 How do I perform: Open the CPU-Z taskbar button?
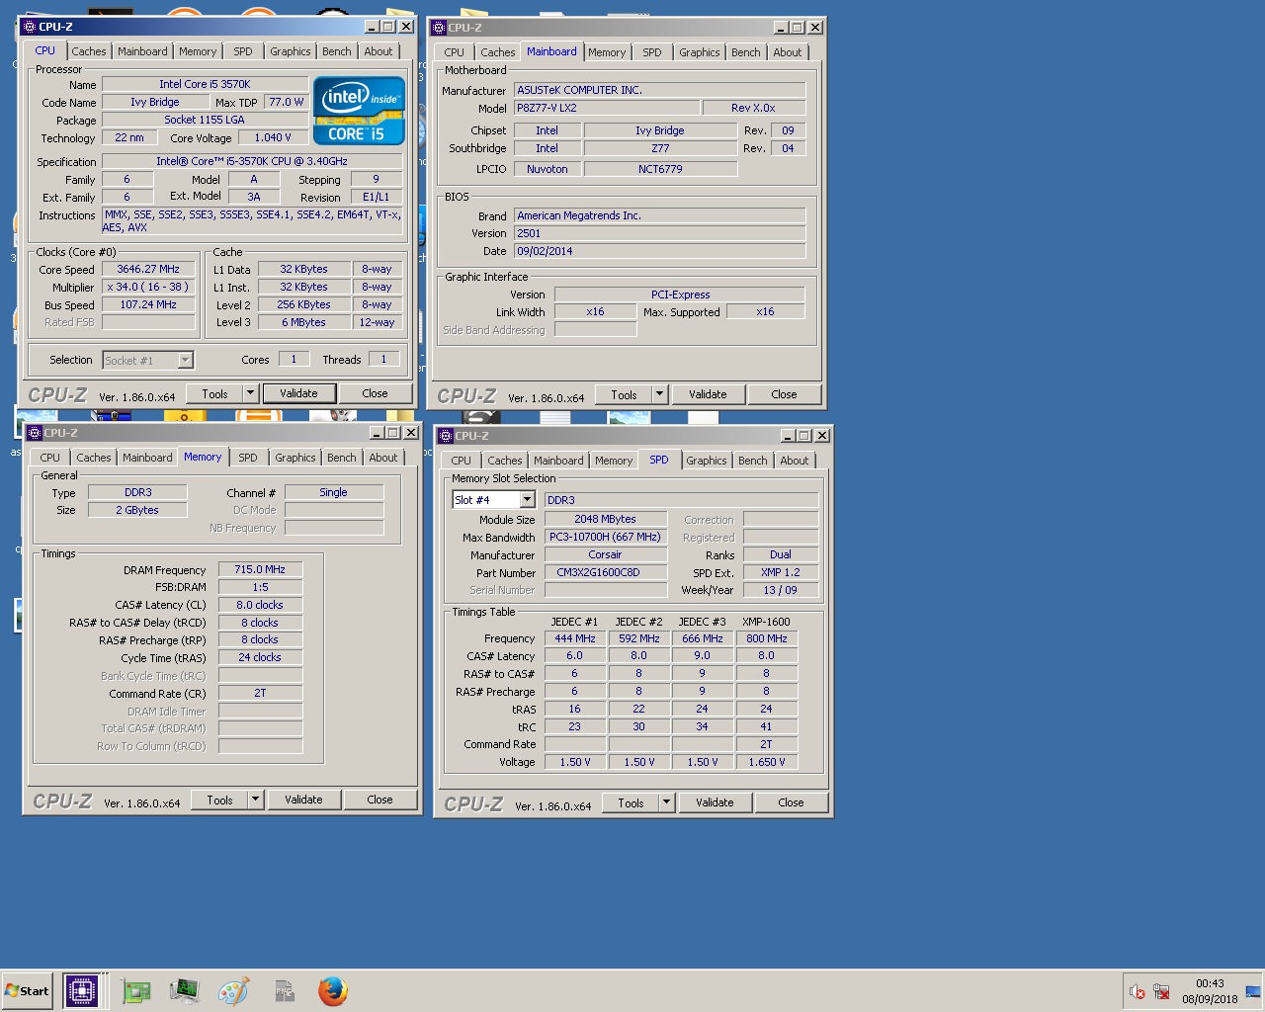(81, 990)
